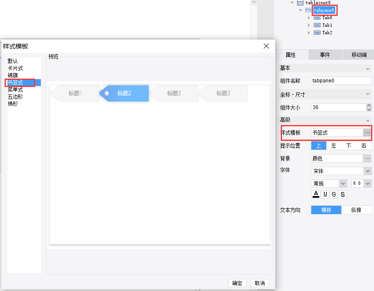Open the background color ellipsis button

[x=367, y=158]
